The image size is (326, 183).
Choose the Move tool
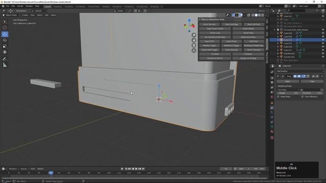pyautogui.click(x=5, y=34)
